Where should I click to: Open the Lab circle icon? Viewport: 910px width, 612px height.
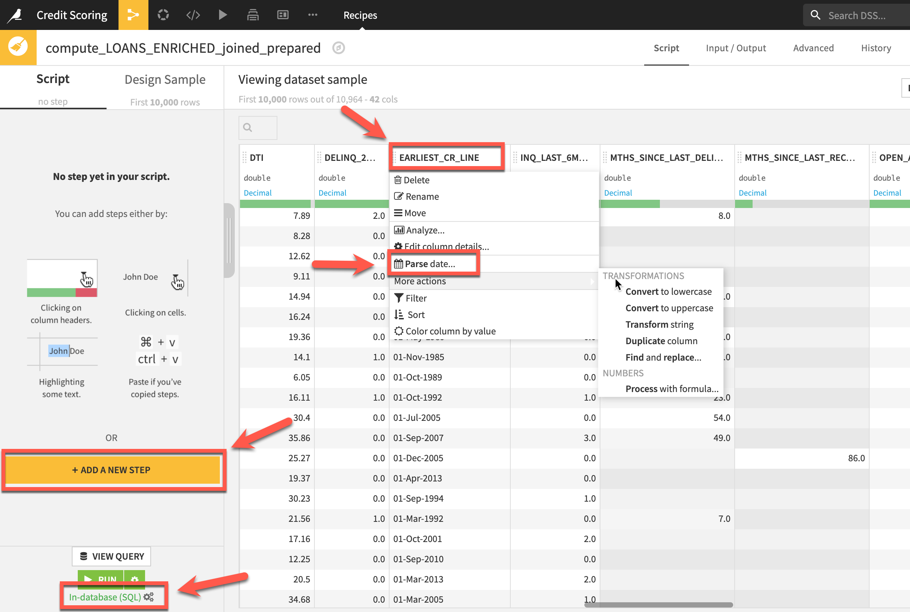[163, 15]
